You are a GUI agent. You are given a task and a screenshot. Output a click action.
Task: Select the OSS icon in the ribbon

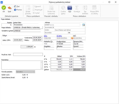pyautogui.click(x=70, y=8)
